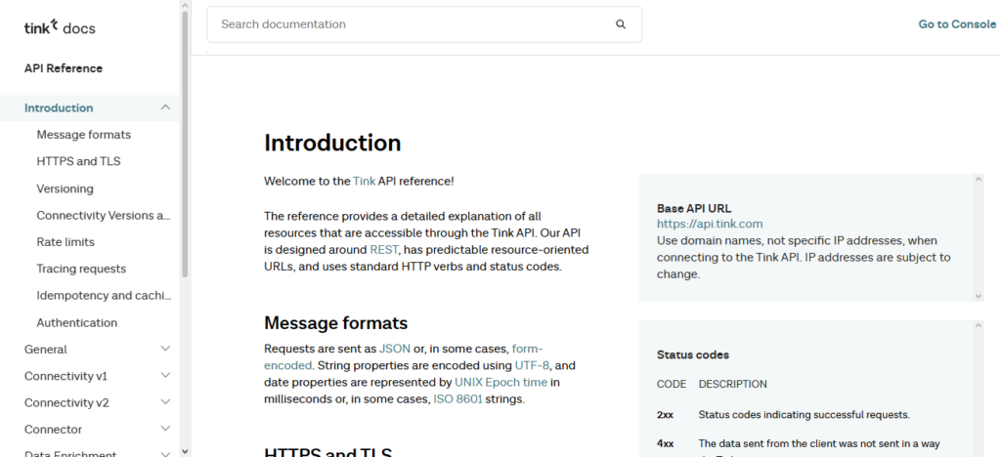Select Versioning in the sidebar

65,188
